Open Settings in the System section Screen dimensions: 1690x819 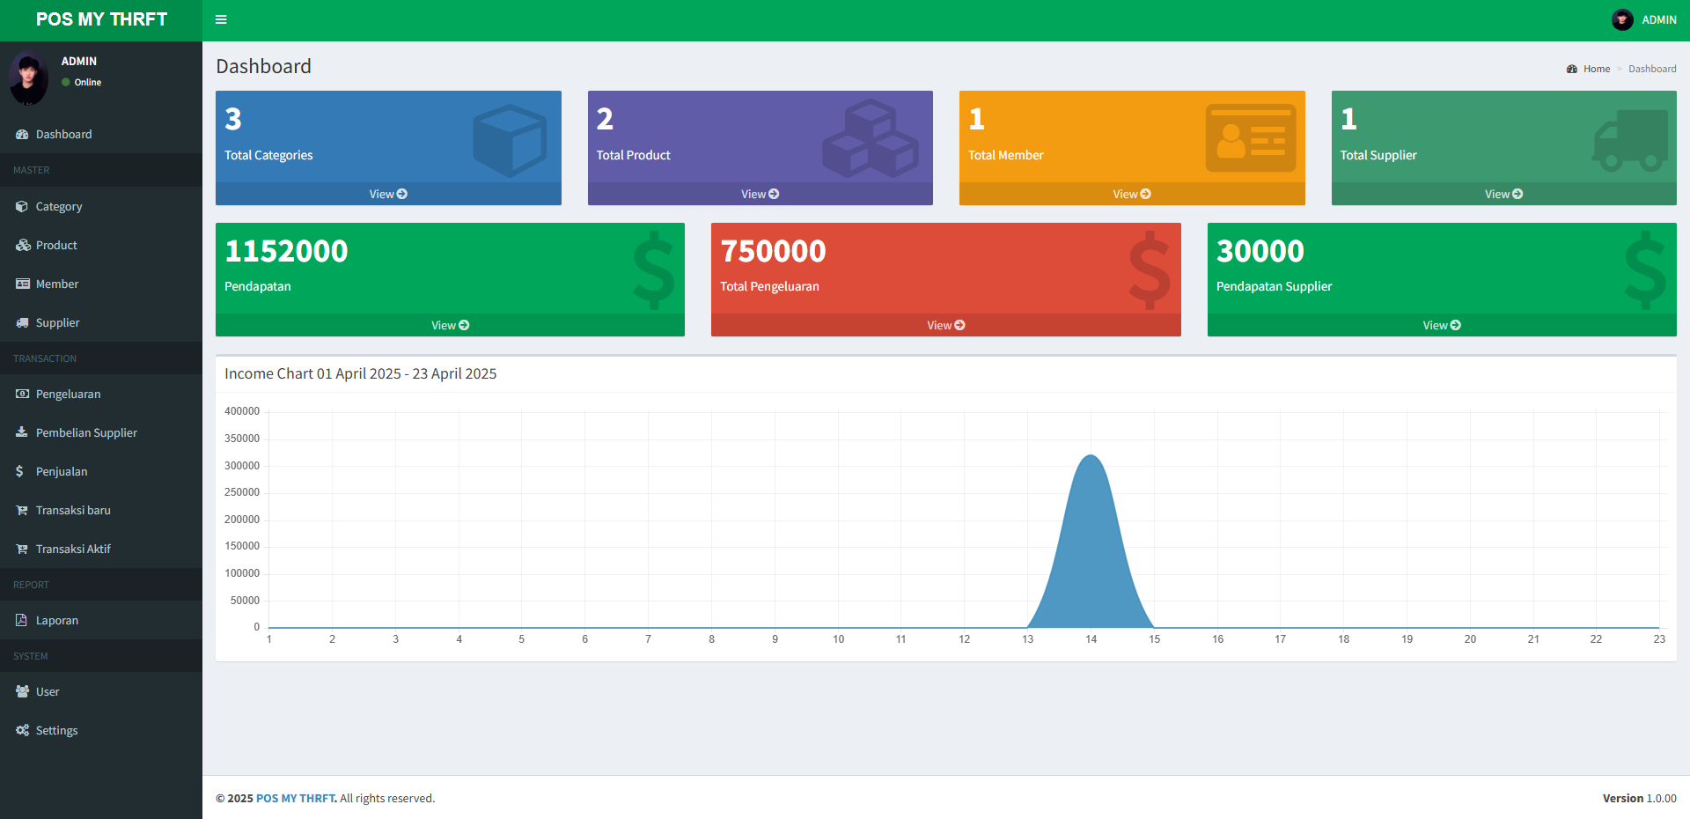[56, 731]
